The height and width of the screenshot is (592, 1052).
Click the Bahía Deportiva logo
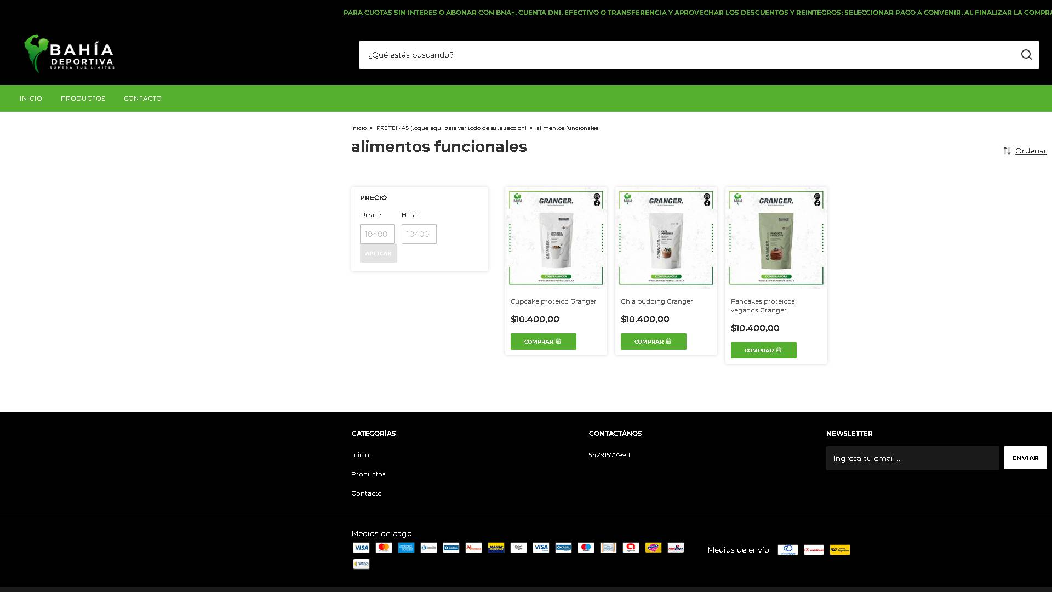69,54
